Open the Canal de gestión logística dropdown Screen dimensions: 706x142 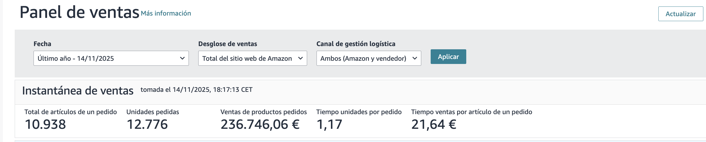coord(369,58)
